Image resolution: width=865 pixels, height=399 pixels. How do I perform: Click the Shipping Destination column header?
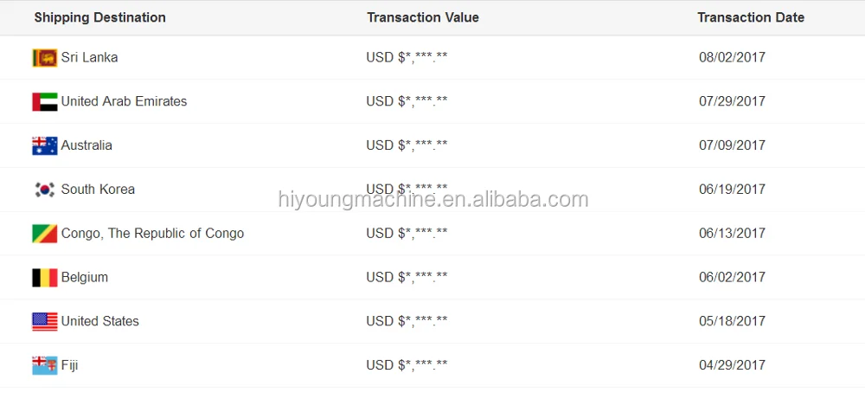coord(99,17)
